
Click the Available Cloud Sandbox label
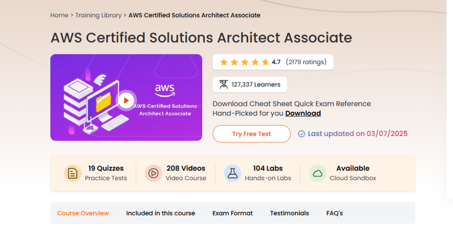click(353, 173)
